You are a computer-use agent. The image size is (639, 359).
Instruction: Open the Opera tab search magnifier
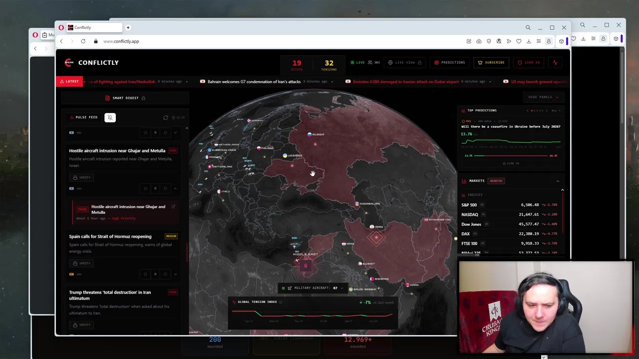click(528, 27)
